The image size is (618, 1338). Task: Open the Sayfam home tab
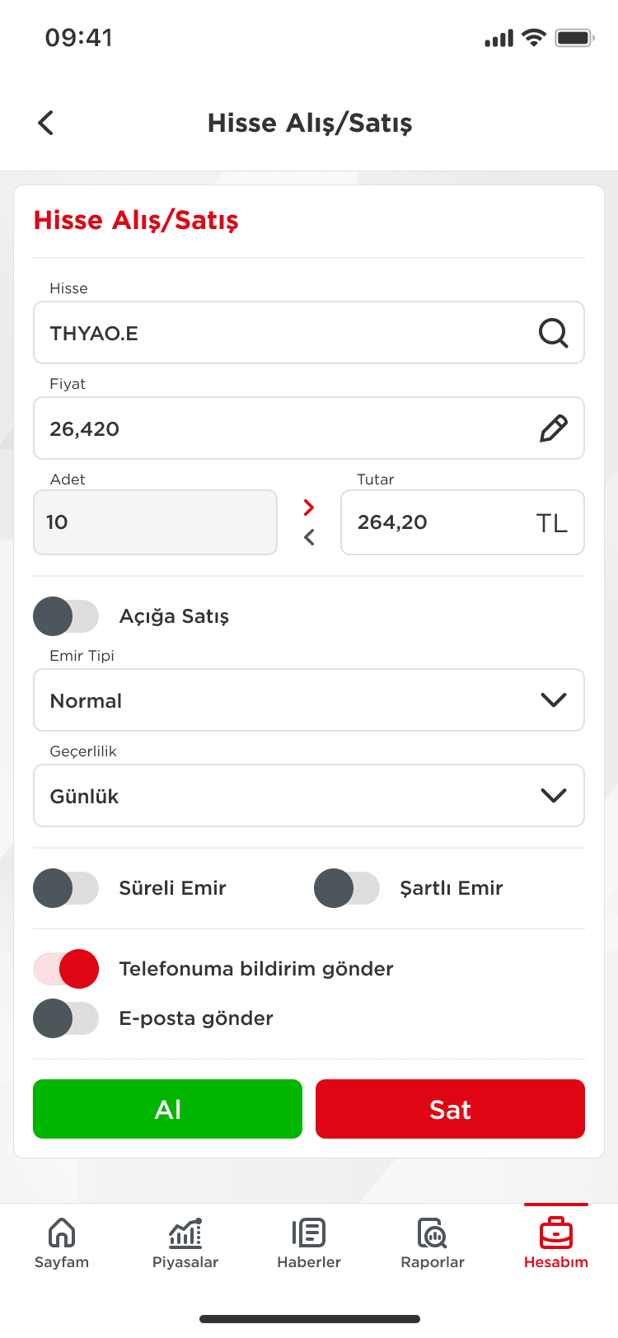pyautogui.click(x=62, y=1244)
